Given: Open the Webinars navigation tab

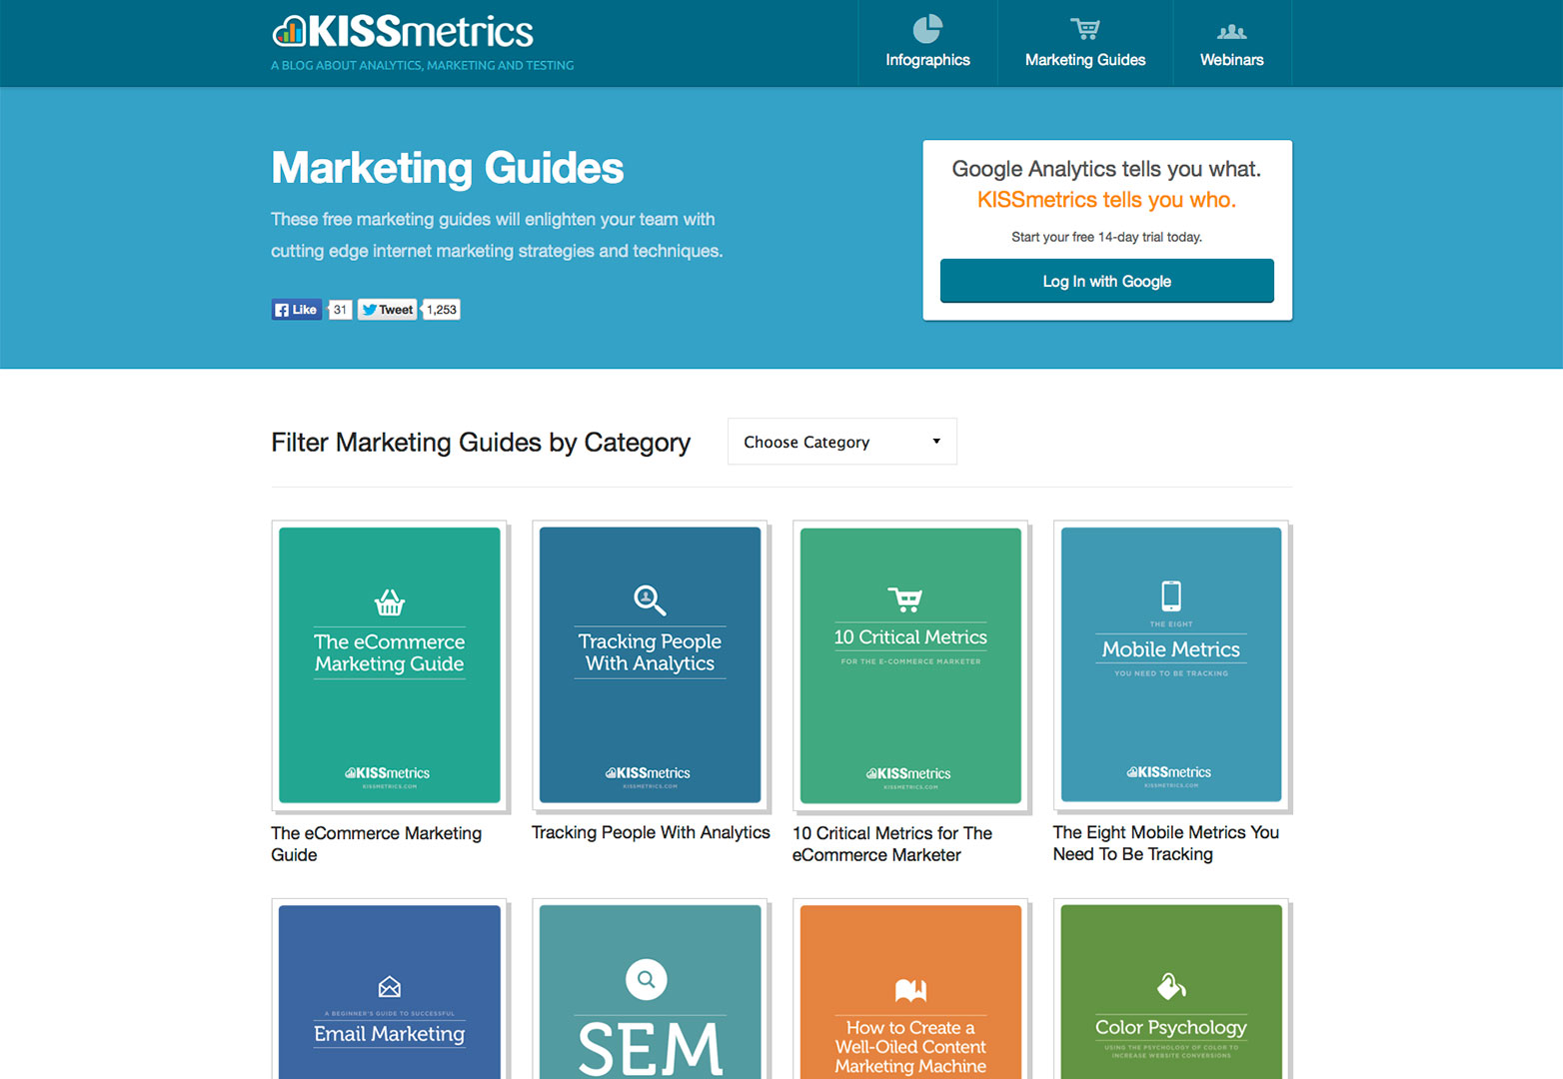Looking at the screenshot, I should pos(1231,44).
